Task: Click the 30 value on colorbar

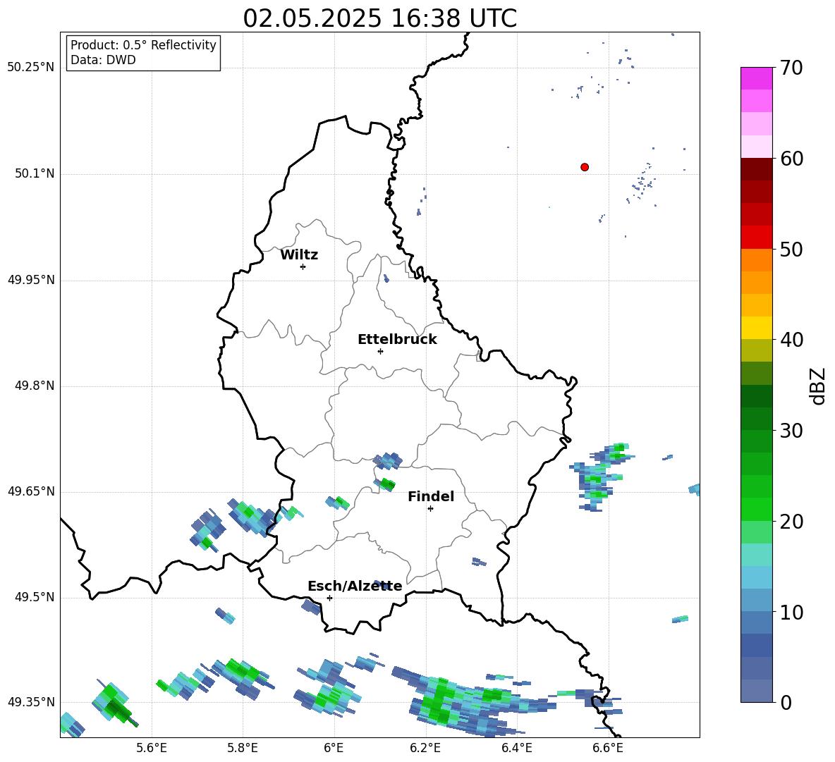Action: pos(791,431)
